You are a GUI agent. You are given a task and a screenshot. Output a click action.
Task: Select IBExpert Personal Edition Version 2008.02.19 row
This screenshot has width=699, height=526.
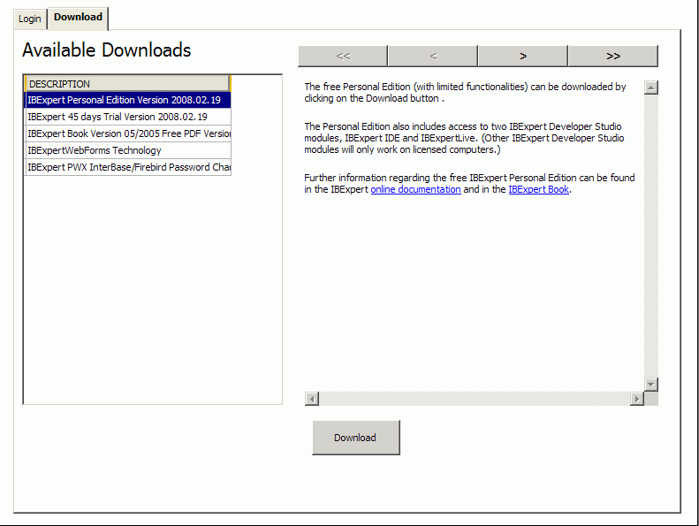[128, 100]
